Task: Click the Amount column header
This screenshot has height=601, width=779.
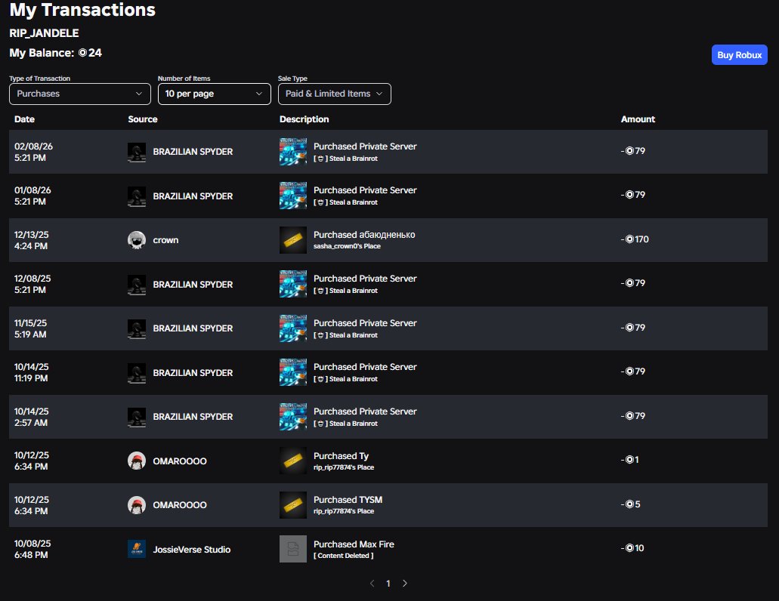Action: [638, 119]
